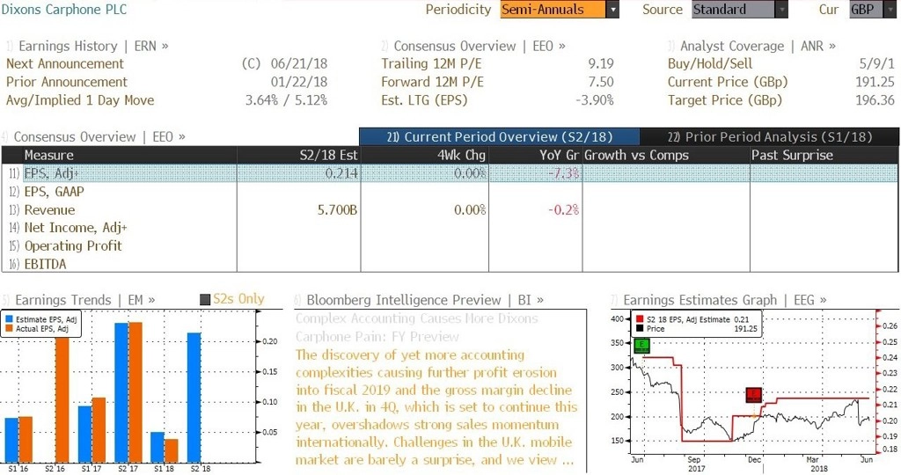
Task: Click the 5.700B revenue estimate value
Action: (x=337, y=209)
